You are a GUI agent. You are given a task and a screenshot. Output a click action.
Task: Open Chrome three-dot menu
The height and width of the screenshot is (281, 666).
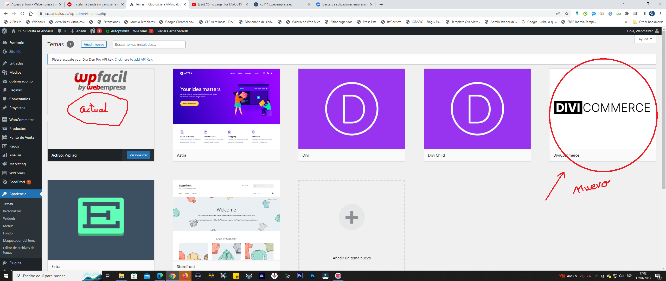click(x=660, y=14)
